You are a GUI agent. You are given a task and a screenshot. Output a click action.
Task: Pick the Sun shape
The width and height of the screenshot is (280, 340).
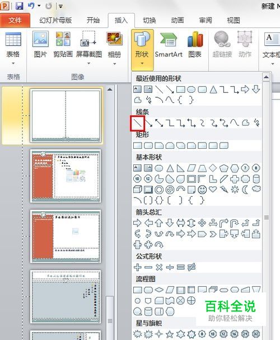click(x=235, y=190)
